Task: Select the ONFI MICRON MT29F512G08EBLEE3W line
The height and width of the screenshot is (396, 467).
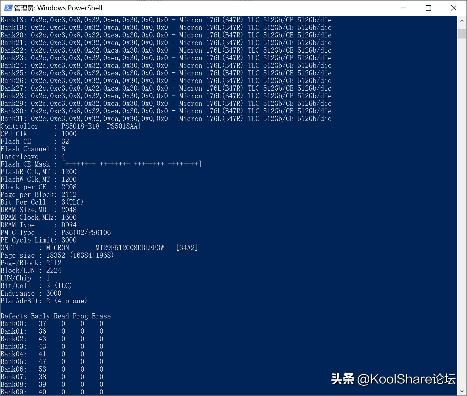Action: [x=99, y=247]
